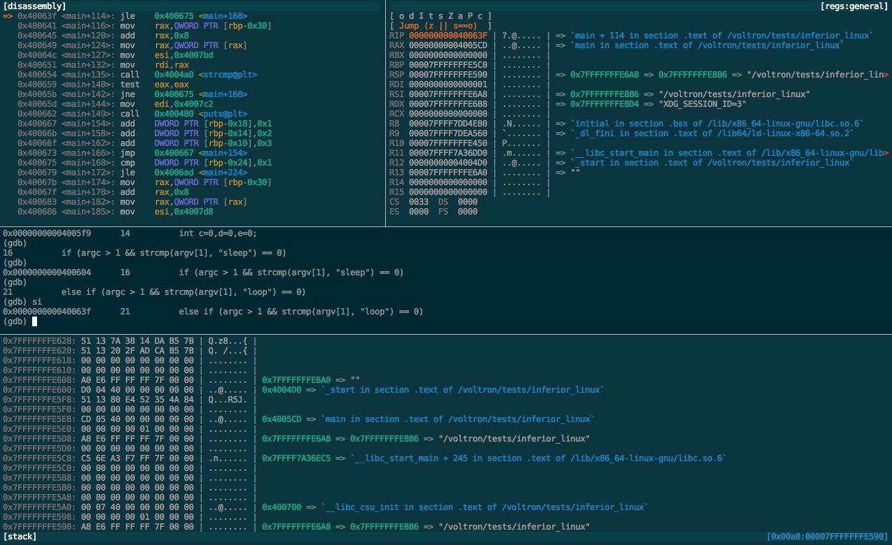This screenshot has height=545, width=892.
Task: Click the "(gdb) si" command line
Action: pos(22,302)
